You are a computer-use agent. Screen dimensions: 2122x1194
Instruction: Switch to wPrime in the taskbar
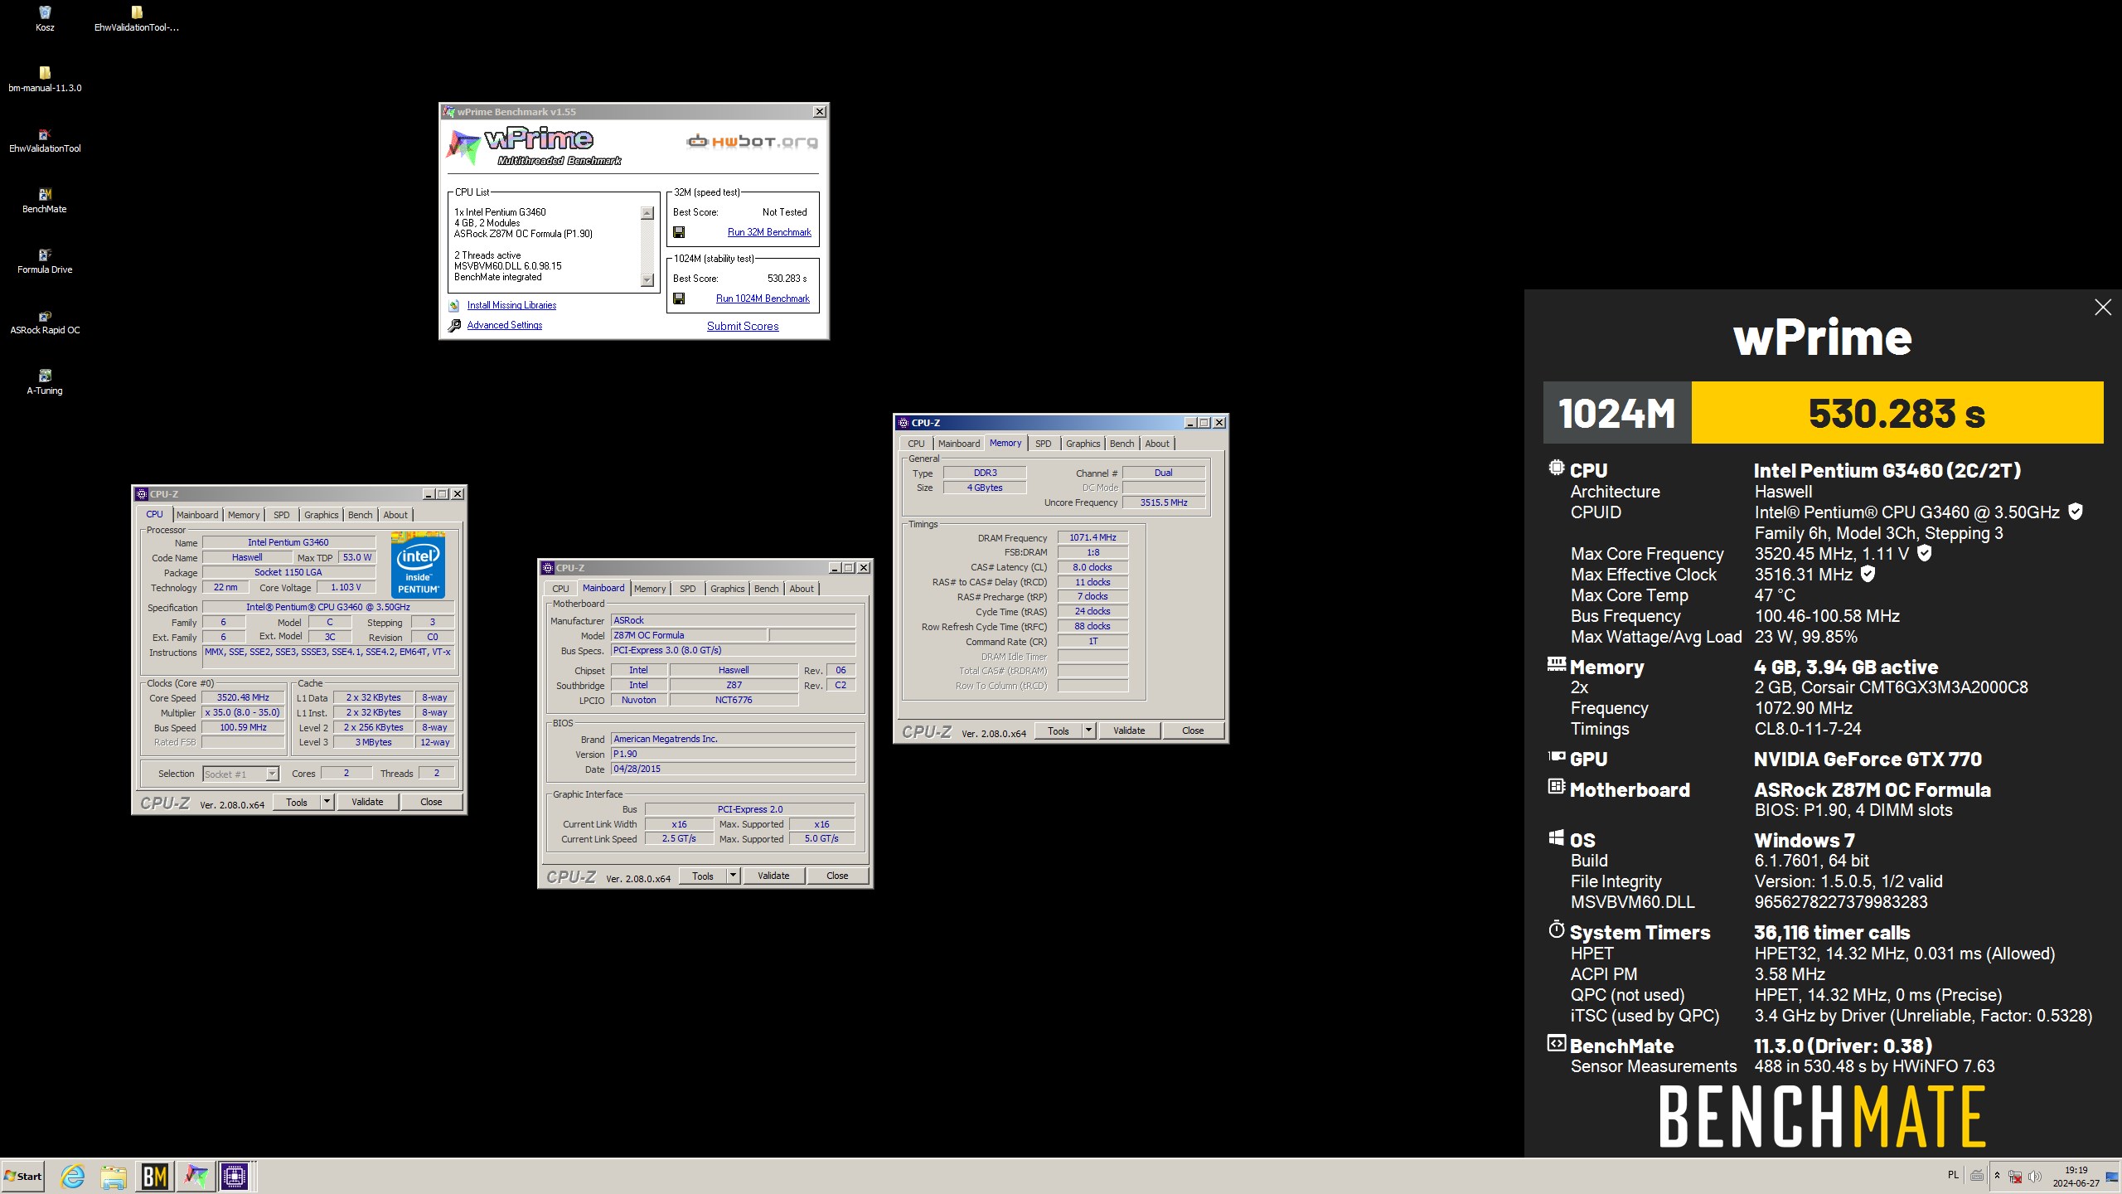196,1176
